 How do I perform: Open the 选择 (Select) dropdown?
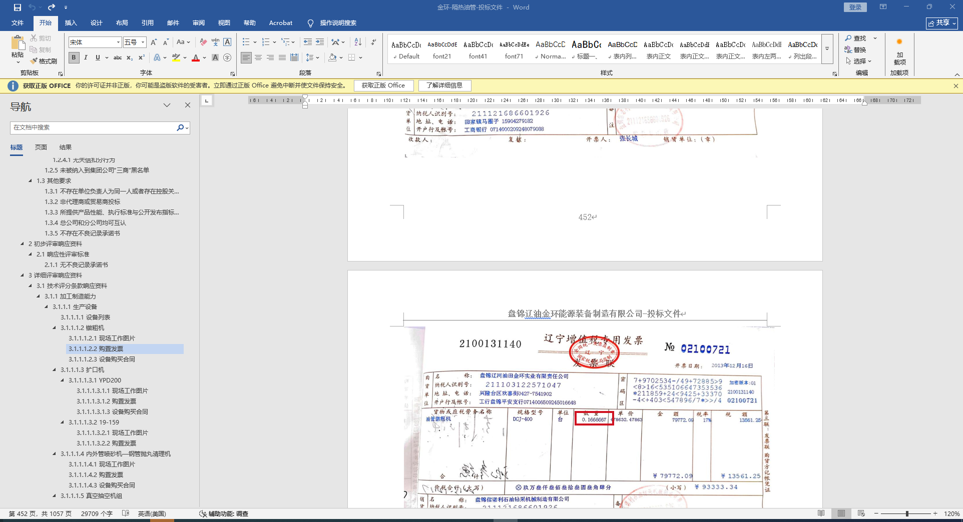click(x=859, y=61)
